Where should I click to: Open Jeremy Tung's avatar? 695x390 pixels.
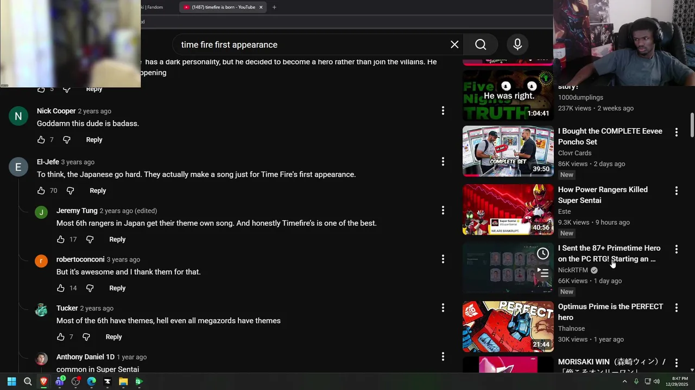click(x=41, y=213)
